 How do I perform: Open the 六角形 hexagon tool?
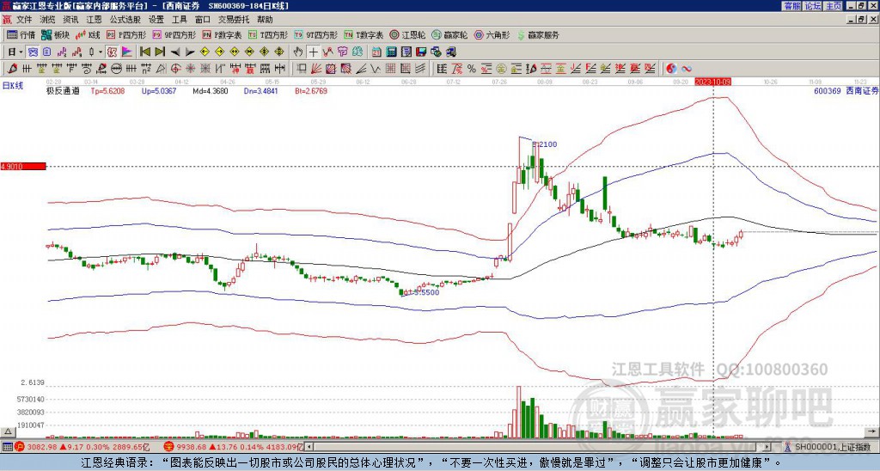[492, 34]
